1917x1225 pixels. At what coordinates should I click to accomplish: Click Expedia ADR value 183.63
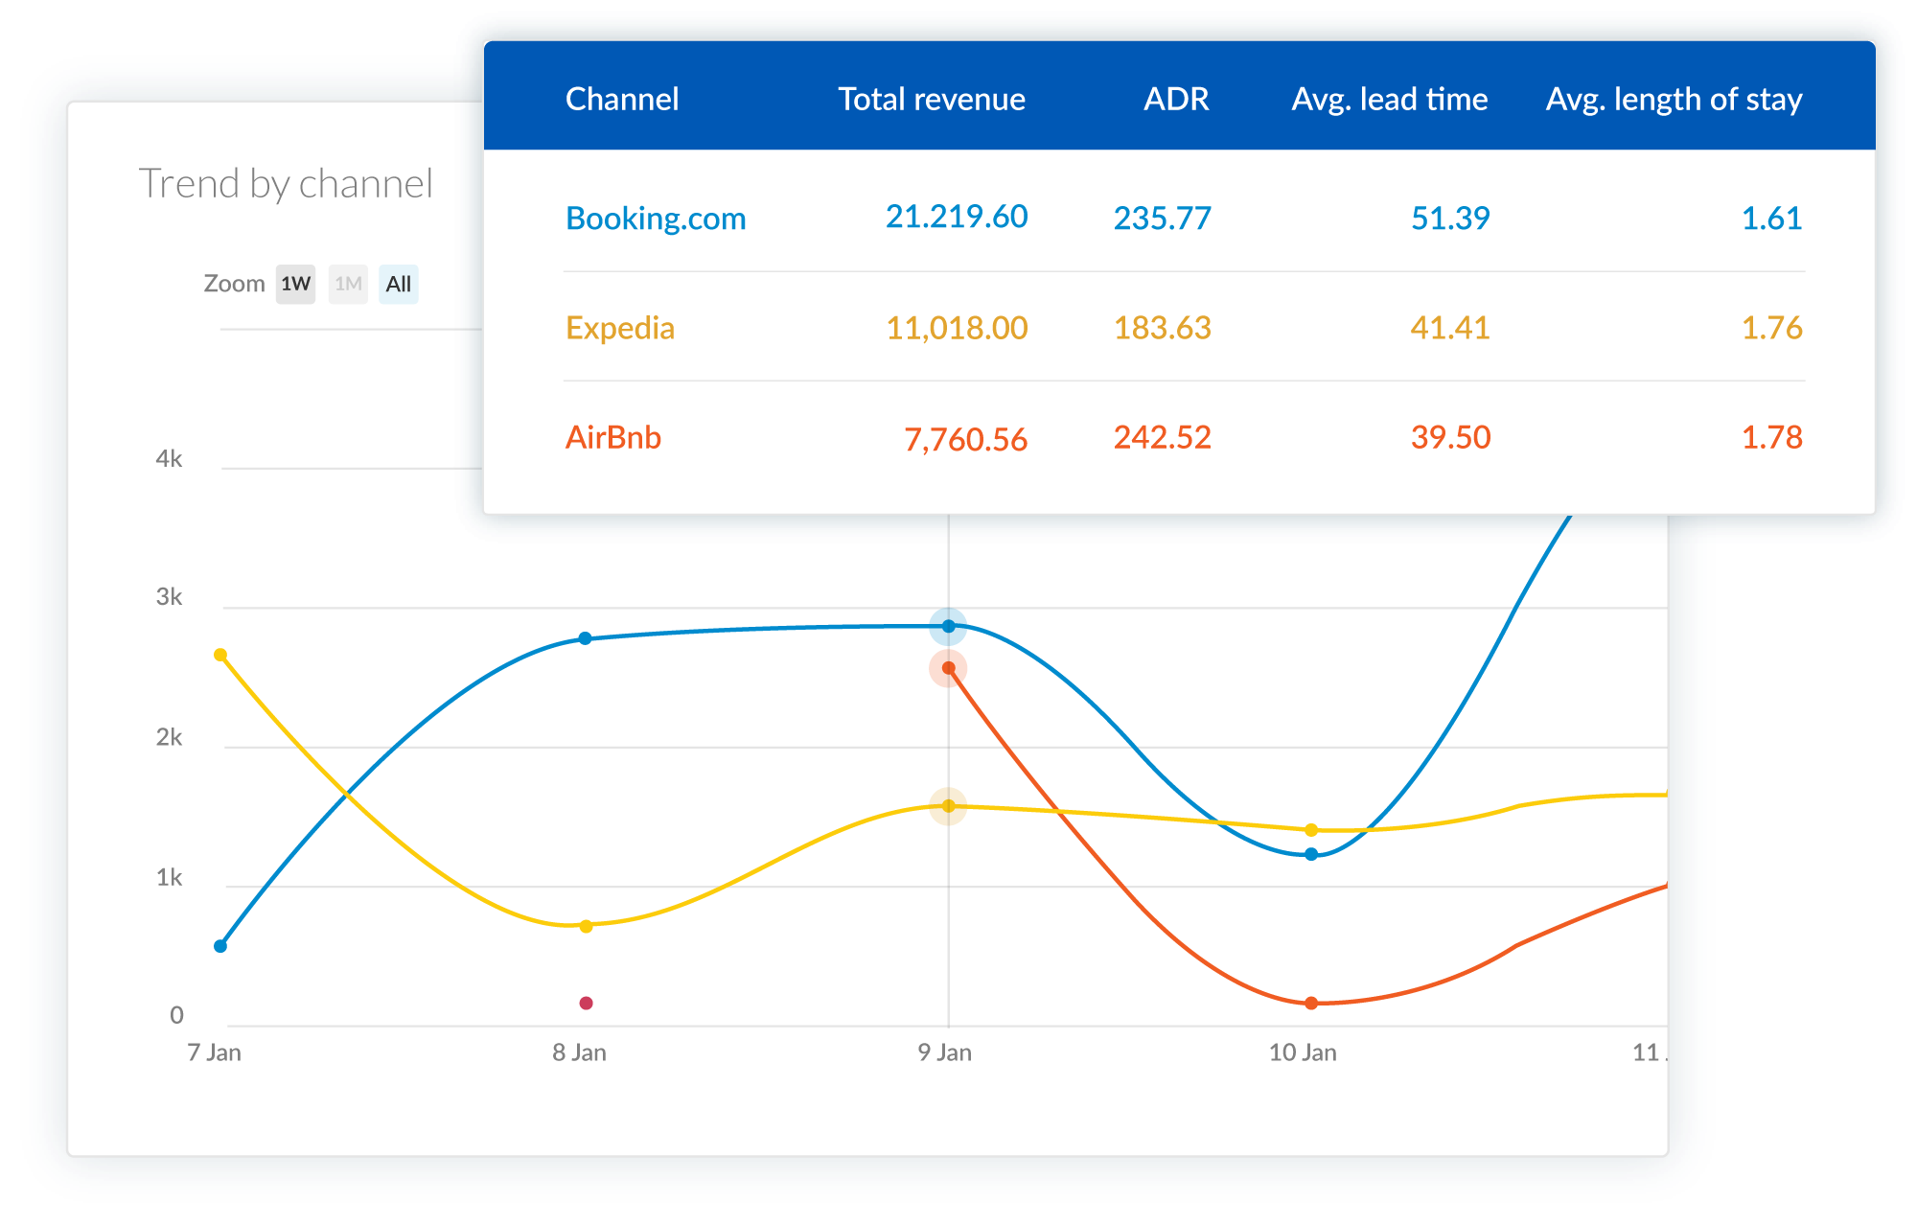(x=1163, y=328)
